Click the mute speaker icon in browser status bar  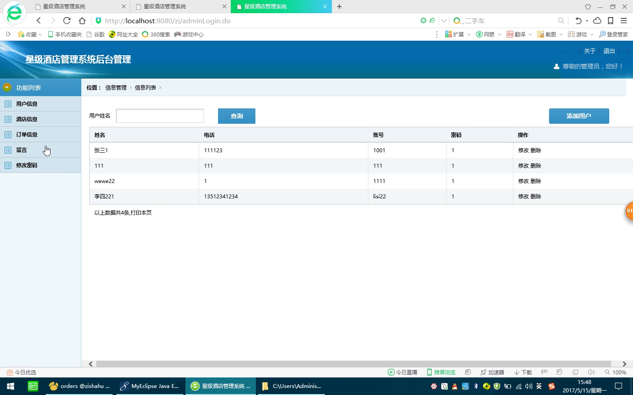coord(591,372)
